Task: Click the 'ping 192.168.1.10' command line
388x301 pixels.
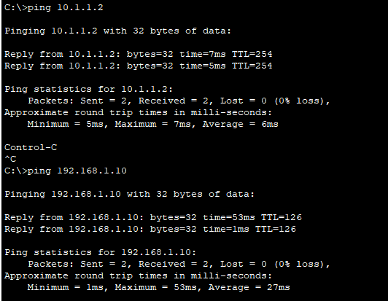Action: (x=66, y=171)
